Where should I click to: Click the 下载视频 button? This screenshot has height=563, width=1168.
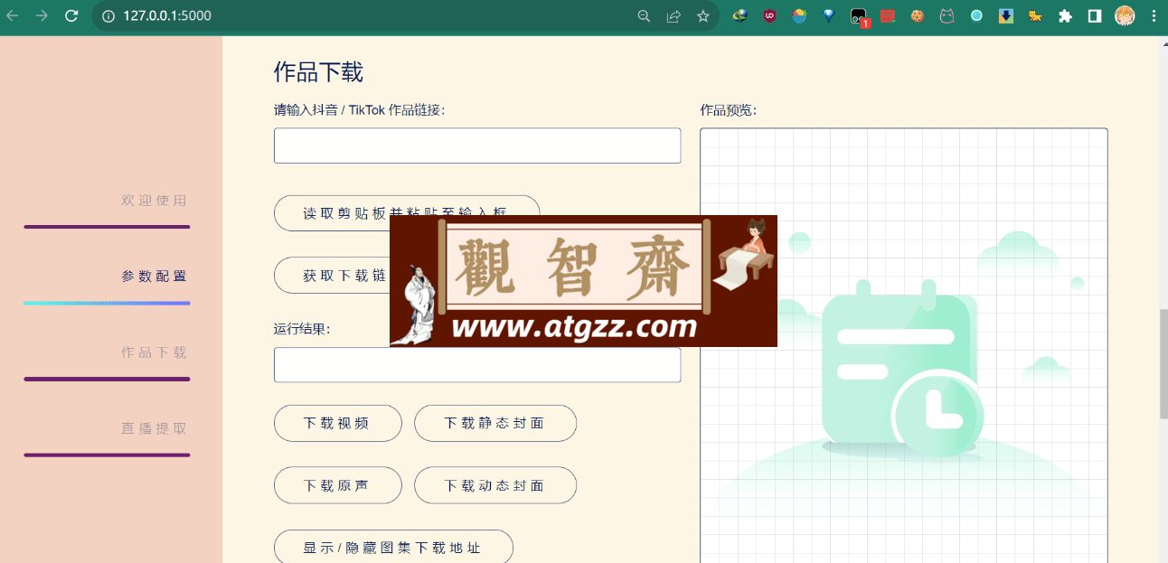[x=337, y=423]
